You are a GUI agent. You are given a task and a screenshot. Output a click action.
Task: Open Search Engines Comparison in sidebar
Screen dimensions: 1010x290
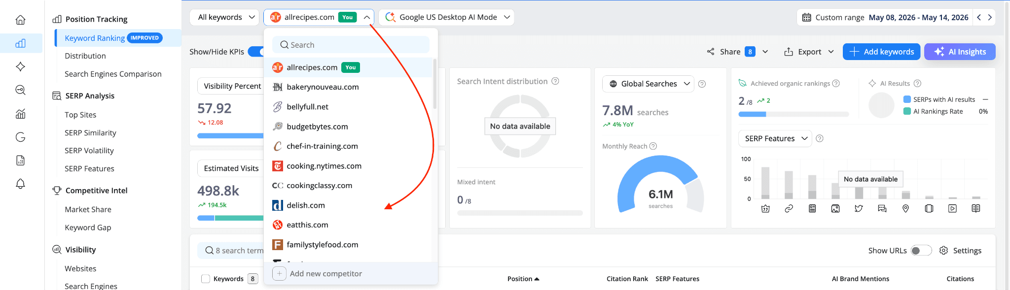tap(113, 74)
